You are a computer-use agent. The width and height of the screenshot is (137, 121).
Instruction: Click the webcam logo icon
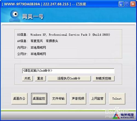pyautogui.click(x=15, y=16)
